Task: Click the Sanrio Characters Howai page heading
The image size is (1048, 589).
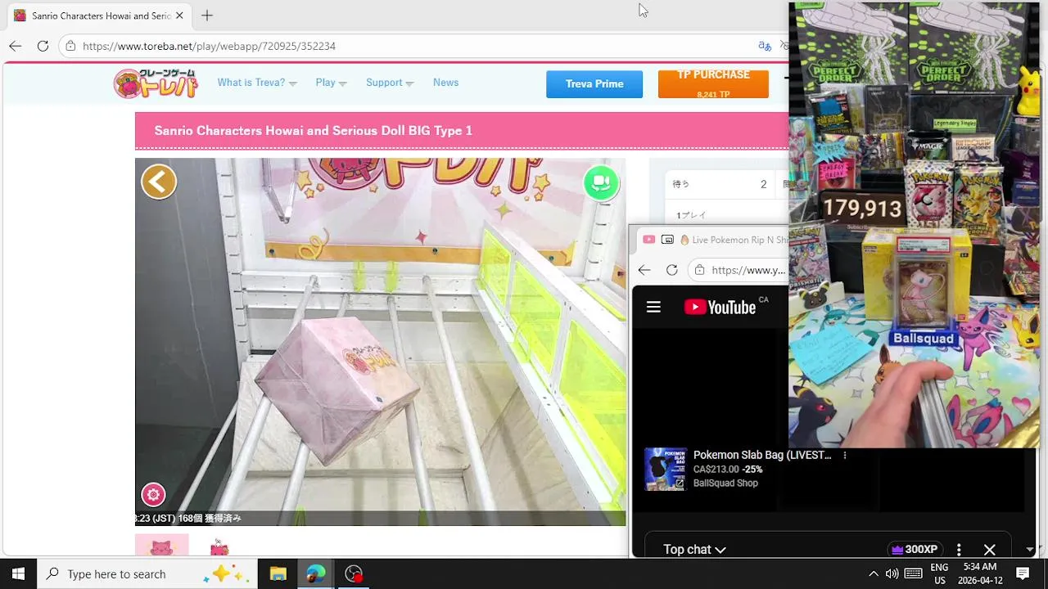Action: coord(313,131)
